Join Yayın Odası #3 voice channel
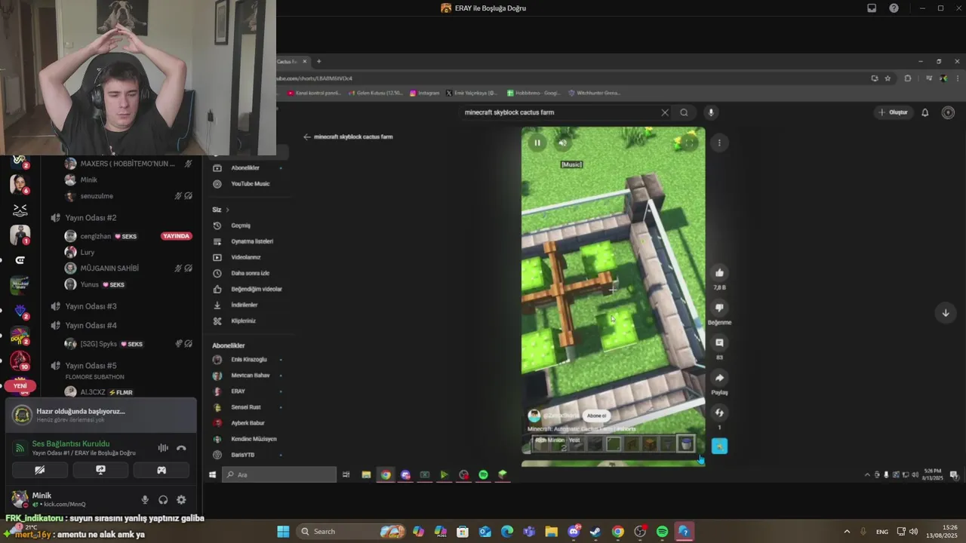The height and width of the screenshot is (543, 966). [91, 306]
